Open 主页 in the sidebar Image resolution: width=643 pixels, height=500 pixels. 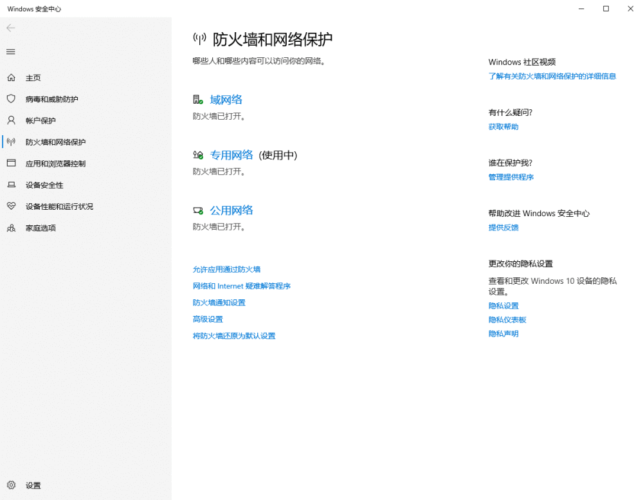(x=33, y=78)
